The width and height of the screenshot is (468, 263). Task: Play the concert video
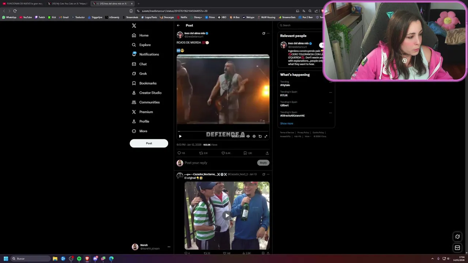[180, 136]
